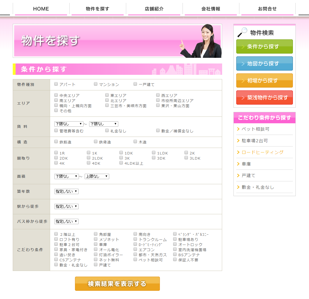309x299 pixels.
Task: Click the arrow icon on 地図から探す button
Action: (243, 64)
